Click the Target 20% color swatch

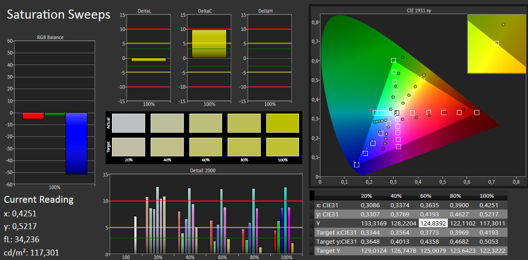[x=129, y=147]
